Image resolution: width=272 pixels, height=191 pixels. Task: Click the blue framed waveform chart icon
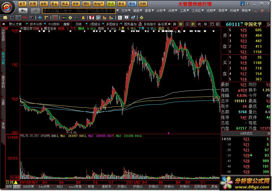(98, 17)
